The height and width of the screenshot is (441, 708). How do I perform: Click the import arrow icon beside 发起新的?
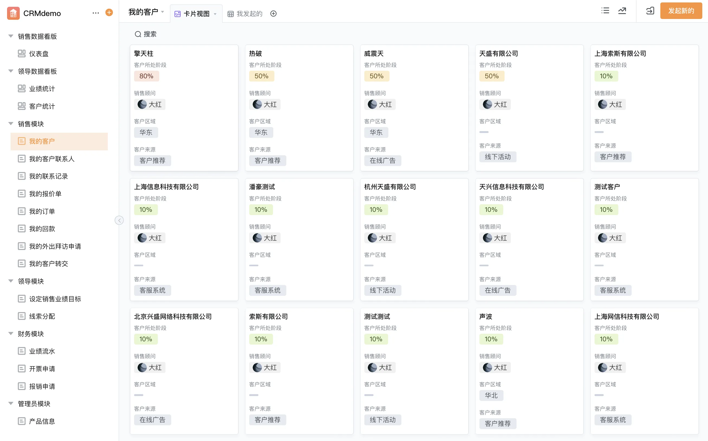[x=650, y=11]
